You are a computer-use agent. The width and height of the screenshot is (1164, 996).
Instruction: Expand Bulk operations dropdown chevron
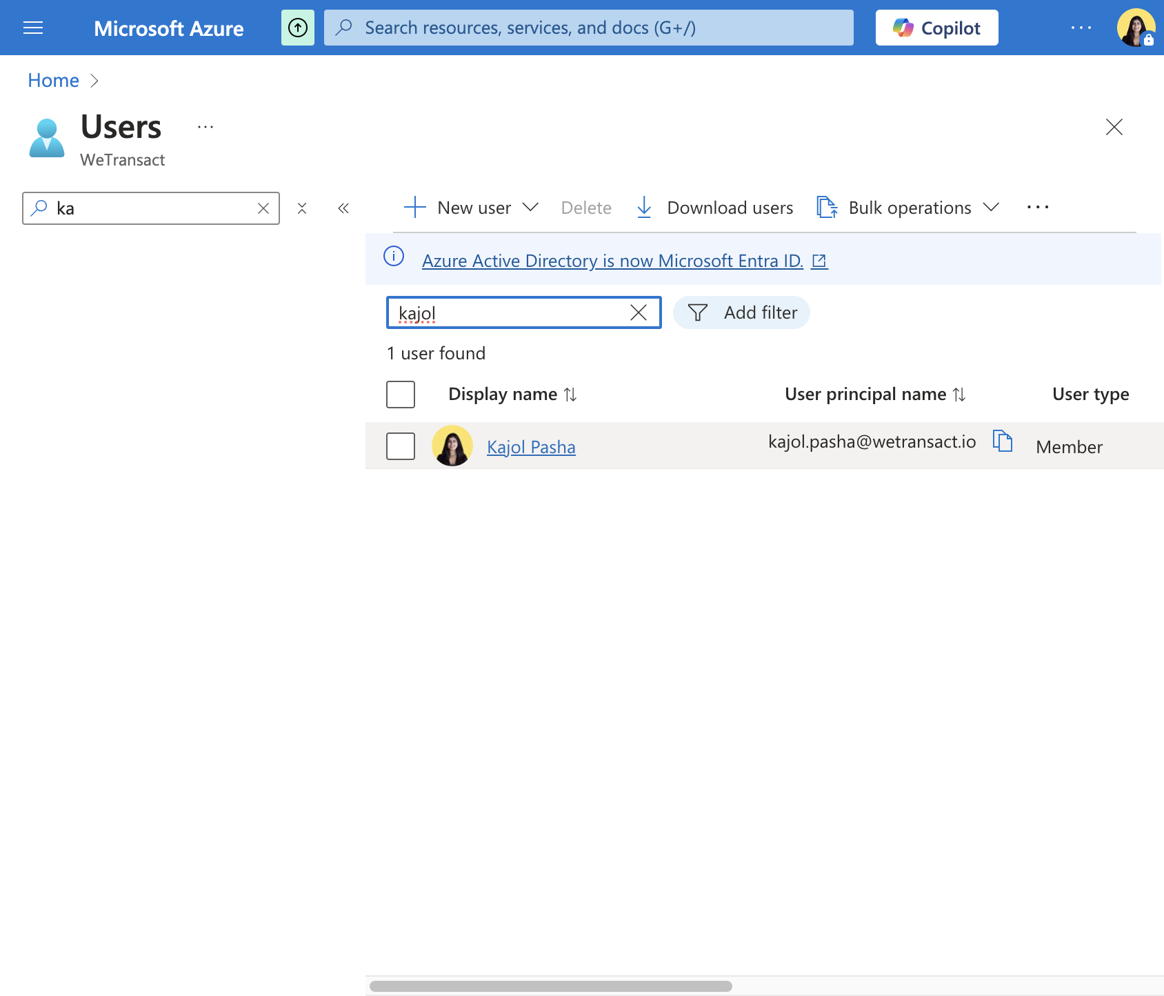pyautogui.click(x=991, y=208)
